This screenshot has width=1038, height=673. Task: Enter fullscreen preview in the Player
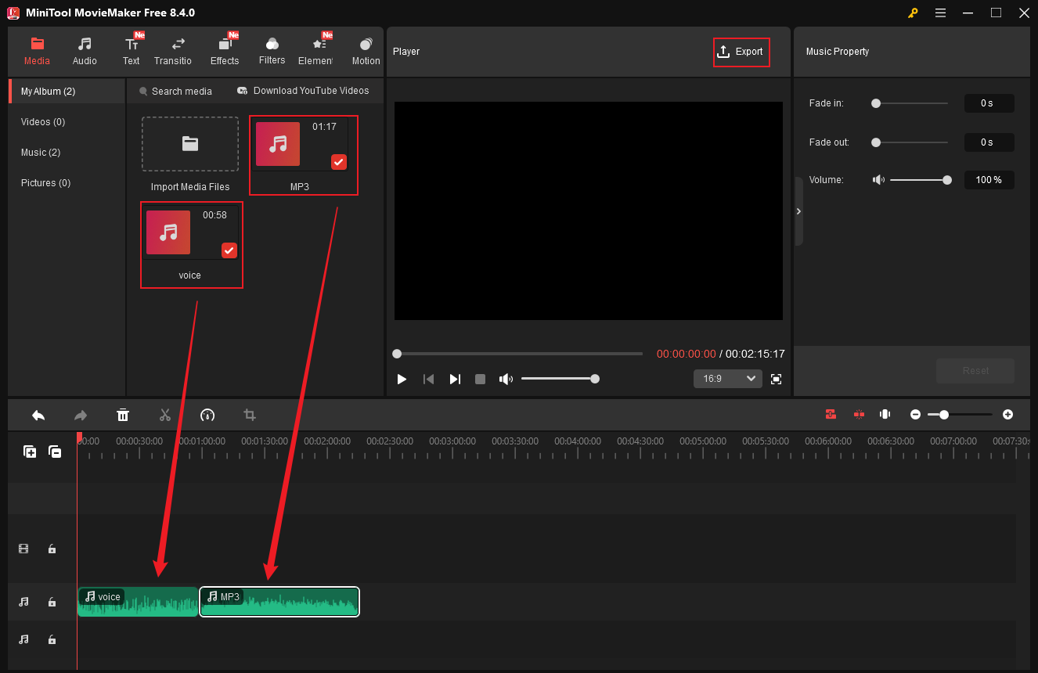click(776, 379)
